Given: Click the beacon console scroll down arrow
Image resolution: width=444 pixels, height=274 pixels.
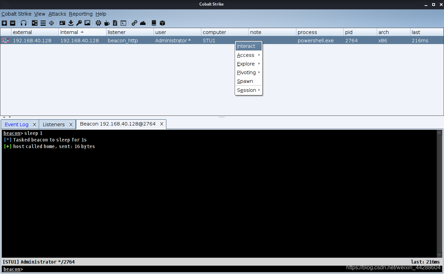Looking at the screenshot, I should point(439,255).
